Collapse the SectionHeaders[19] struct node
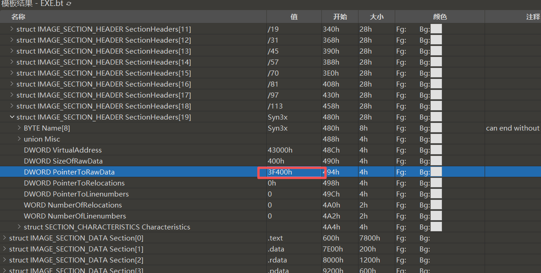 pos(12,117)
